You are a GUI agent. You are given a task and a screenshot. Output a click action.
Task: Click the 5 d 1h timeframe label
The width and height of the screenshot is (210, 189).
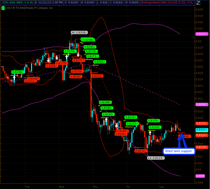coord(28,2)
